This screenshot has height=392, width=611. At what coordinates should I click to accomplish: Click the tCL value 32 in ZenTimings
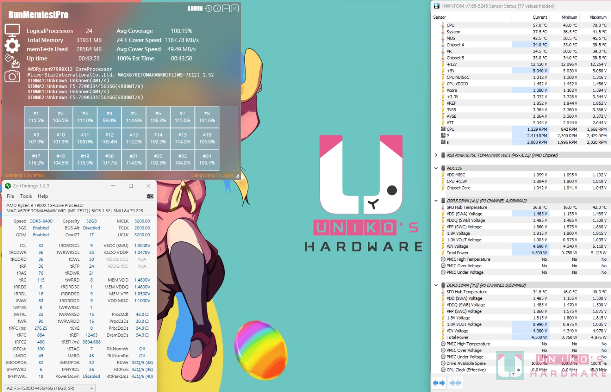(x=41, y=246)
